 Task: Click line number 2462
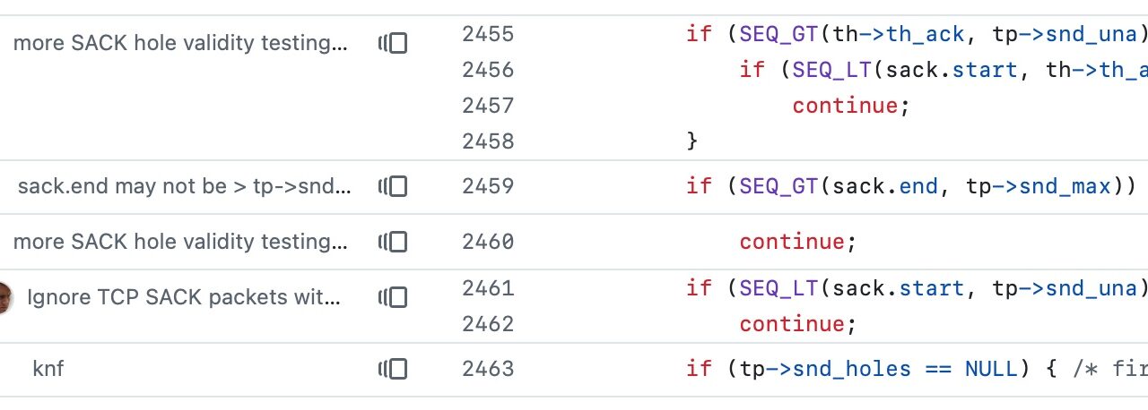[x=488, y=324]
